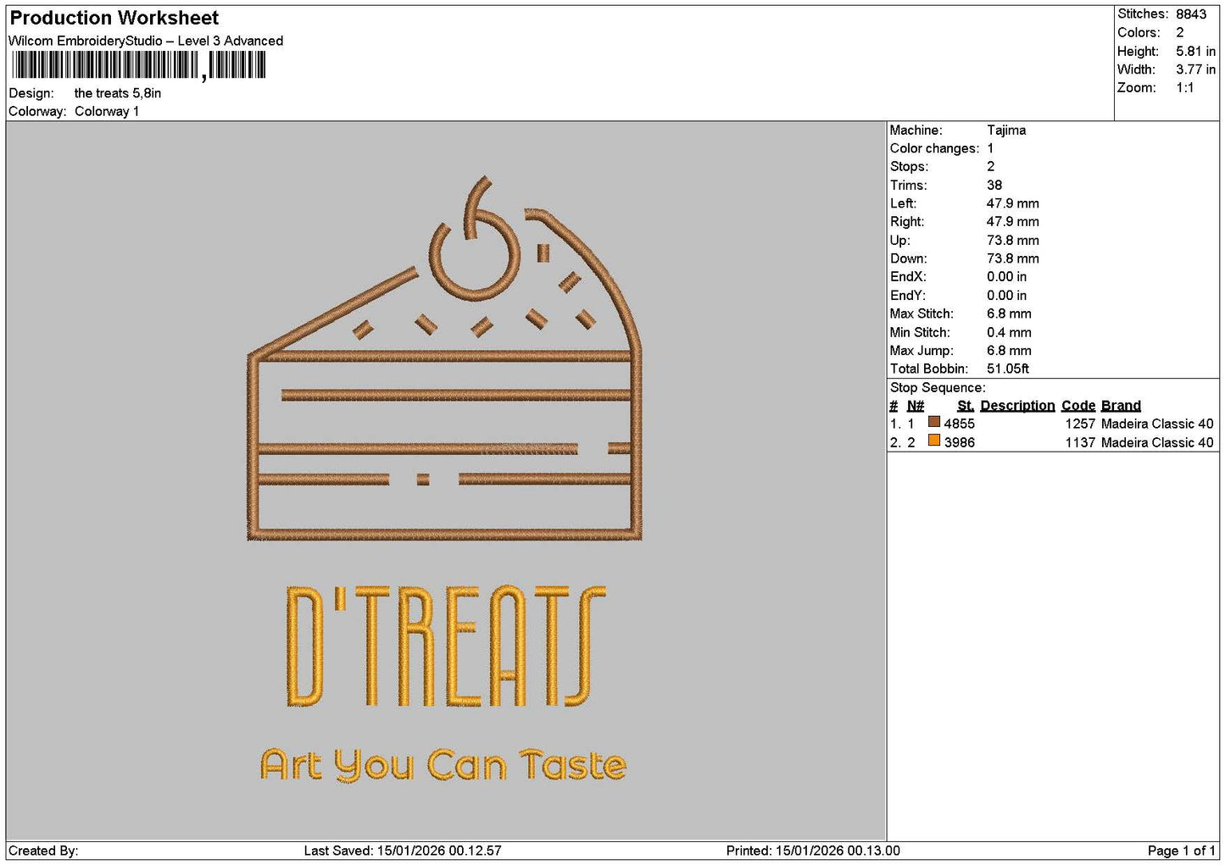This screenshot has width=1225, height=865.
Task: Click the Zoom value 1:1
Action: pos(1184,88)
